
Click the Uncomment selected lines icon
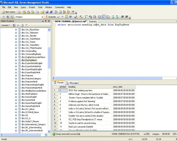(x=117, y=17)
